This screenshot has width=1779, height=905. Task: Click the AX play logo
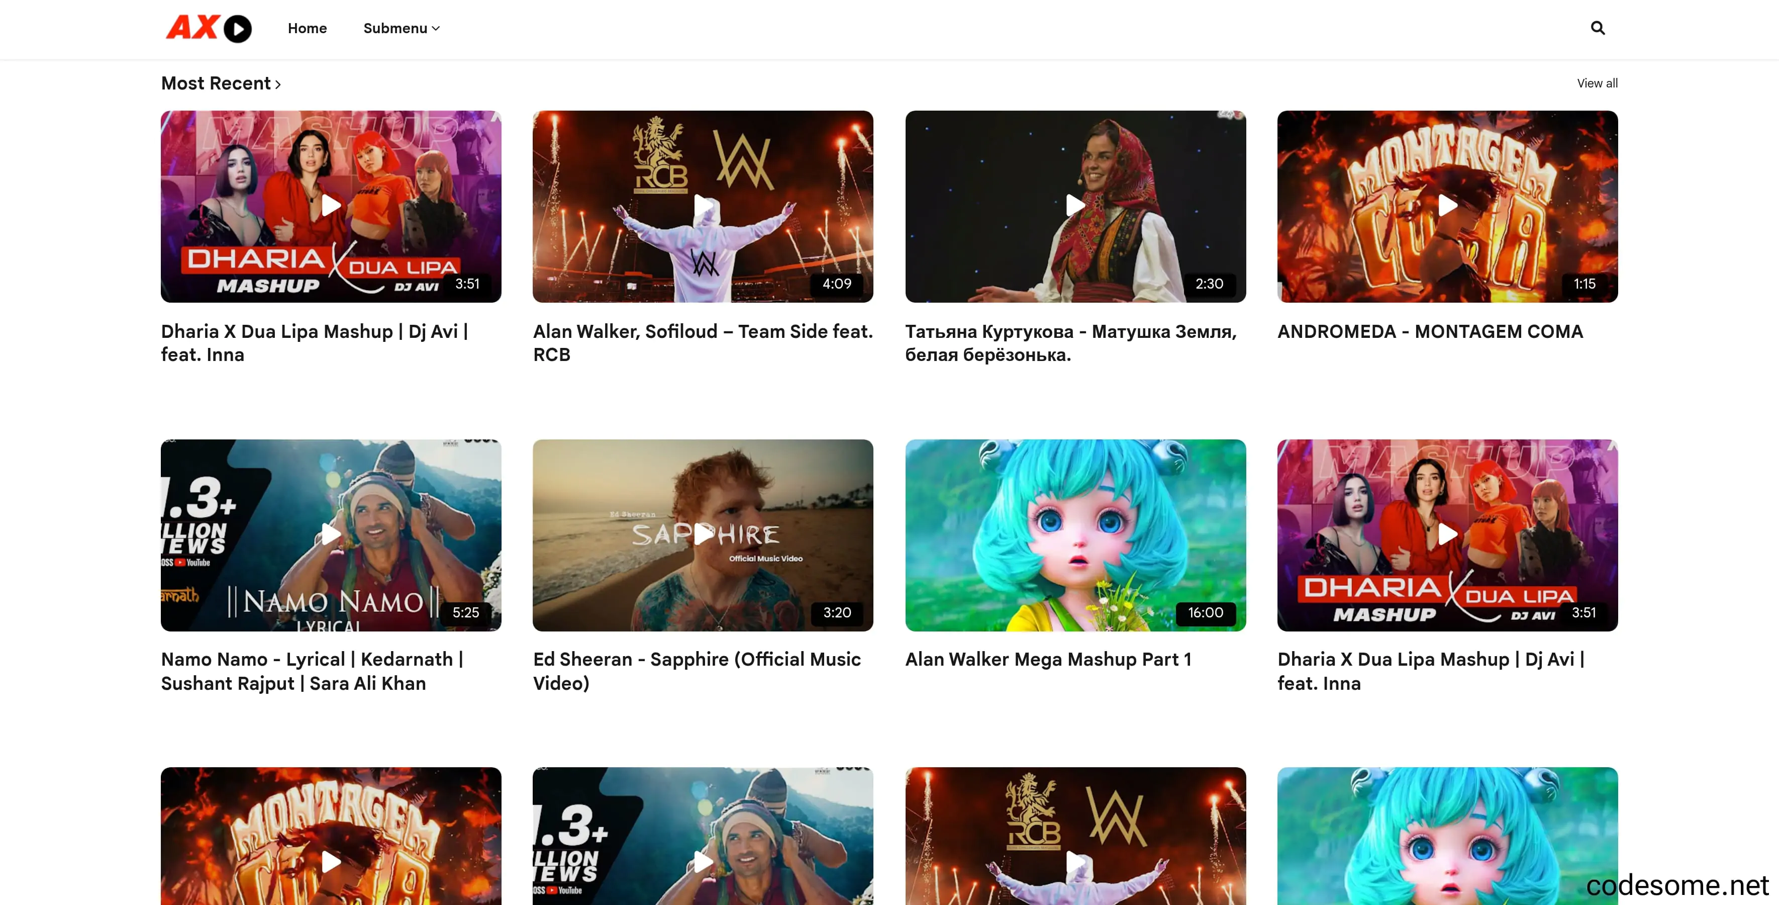pyautogui.click(x=209, y=28)
